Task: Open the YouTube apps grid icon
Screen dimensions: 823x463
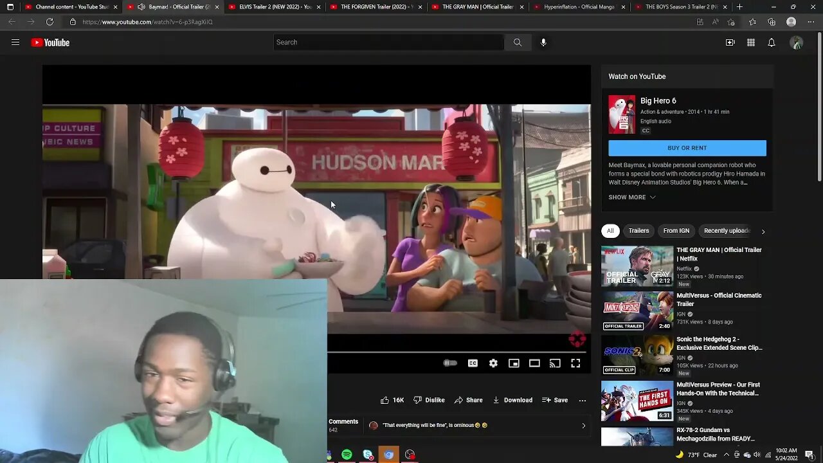Action: tap(751, 42)
